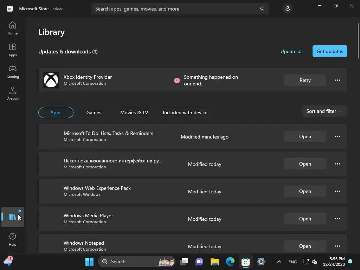Open the Apps section in sidebar
Screen dimensions: 360x270
pos(13,50)
